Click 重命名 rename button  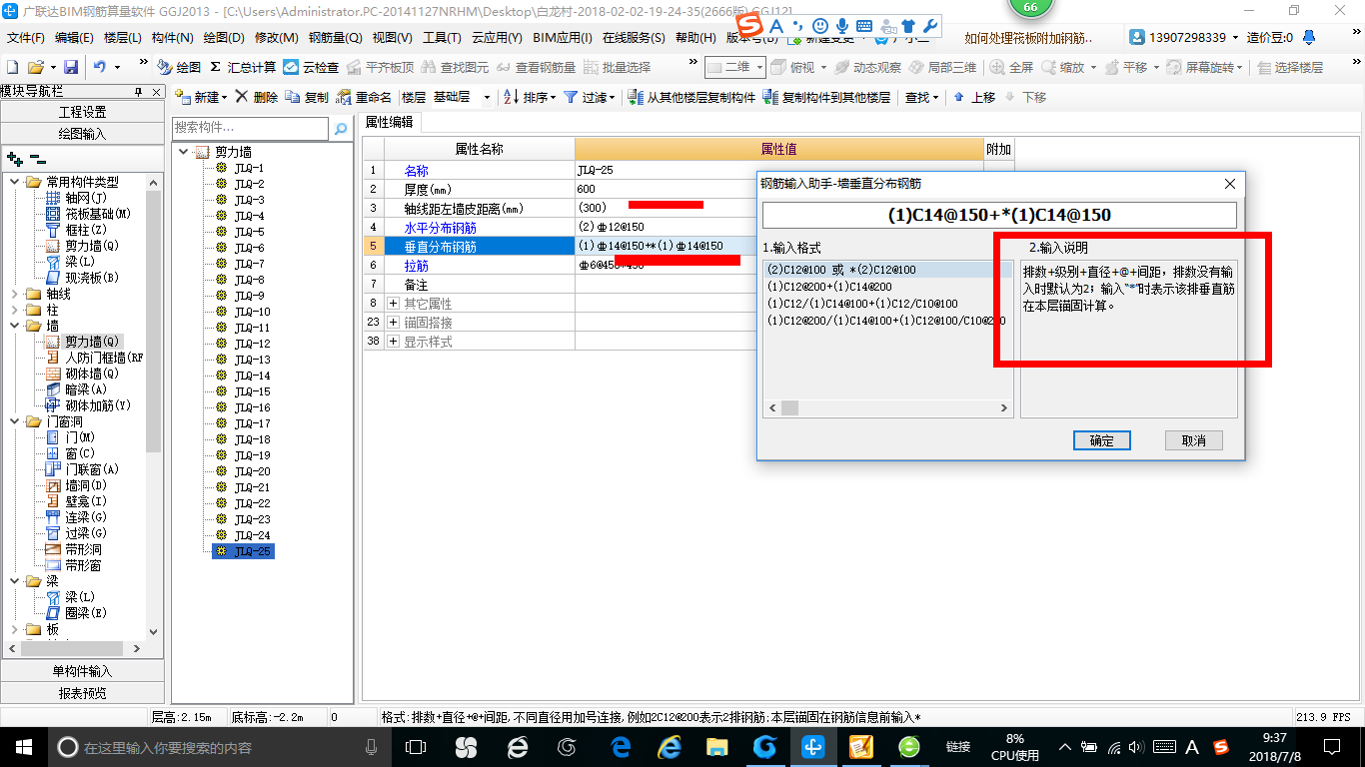coord(364,97)
